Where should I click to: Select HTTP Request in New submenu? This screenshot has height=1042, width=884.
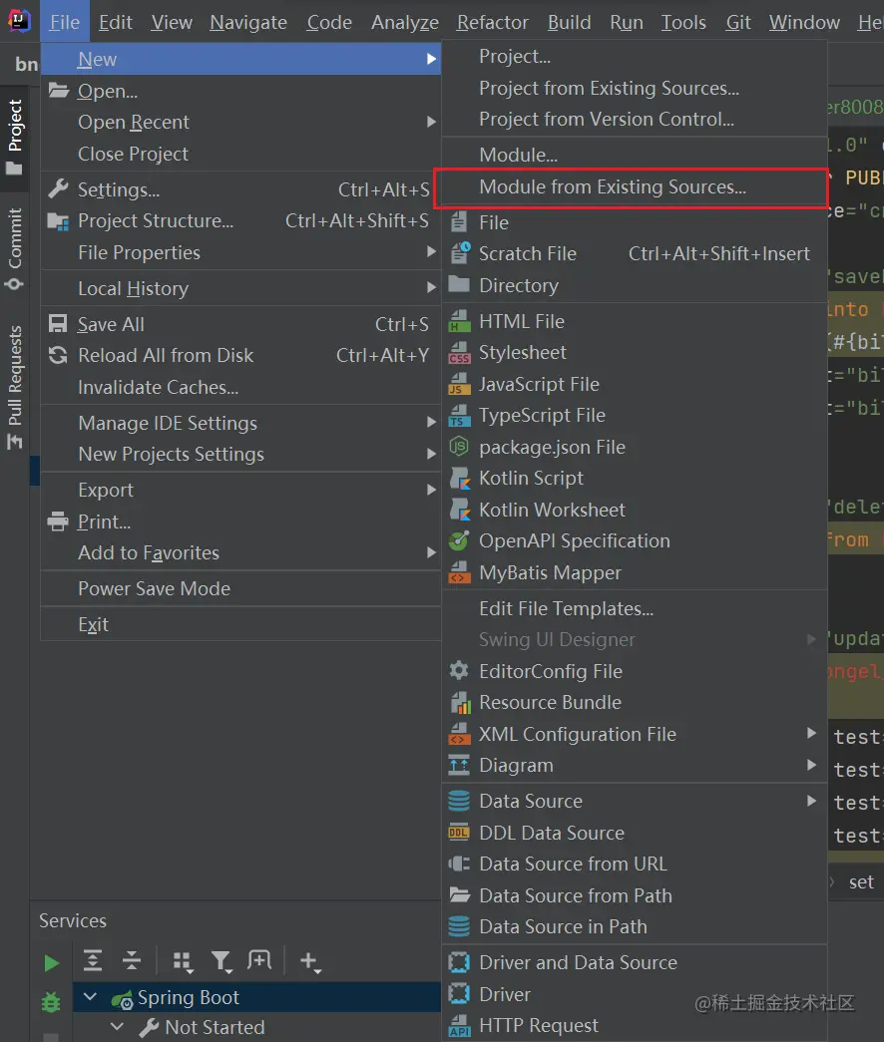[539, 1025]
